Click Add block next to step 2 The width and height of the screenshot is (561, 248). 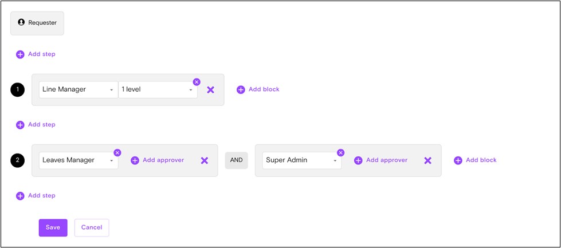tap(475, 160)
